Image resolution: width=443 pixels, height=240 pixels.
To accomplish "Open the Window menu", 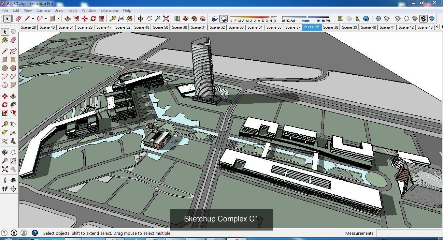I will (x=89, y=10).
